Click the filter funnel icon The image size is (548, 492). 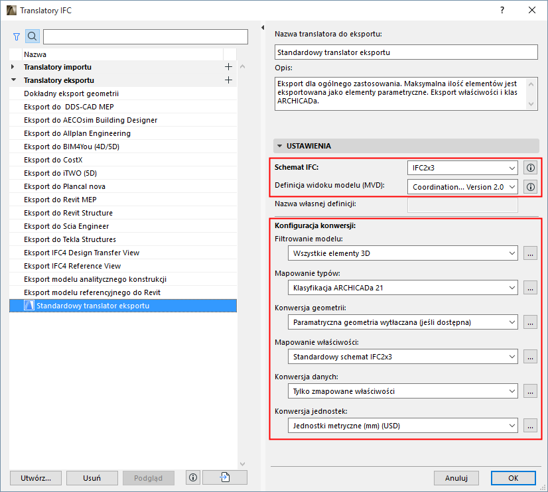point(17,36)
